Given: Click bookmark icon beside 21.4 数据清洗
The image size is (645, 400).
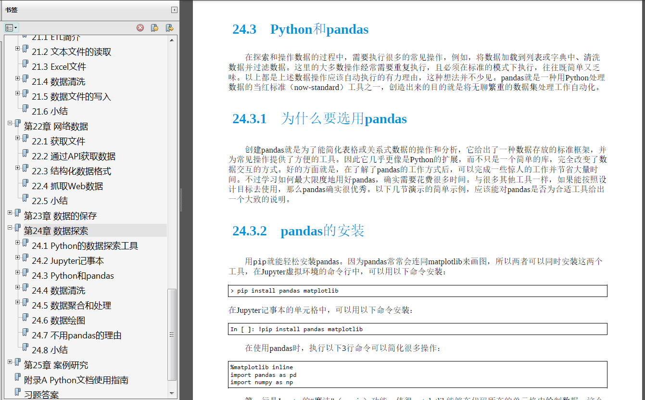Looking at the screenshot, I should coord(25,79).
